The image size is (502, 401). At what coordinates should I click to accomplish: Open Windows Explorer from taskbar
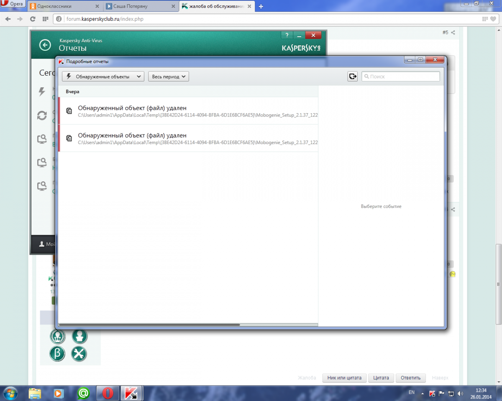coord(35,393)
